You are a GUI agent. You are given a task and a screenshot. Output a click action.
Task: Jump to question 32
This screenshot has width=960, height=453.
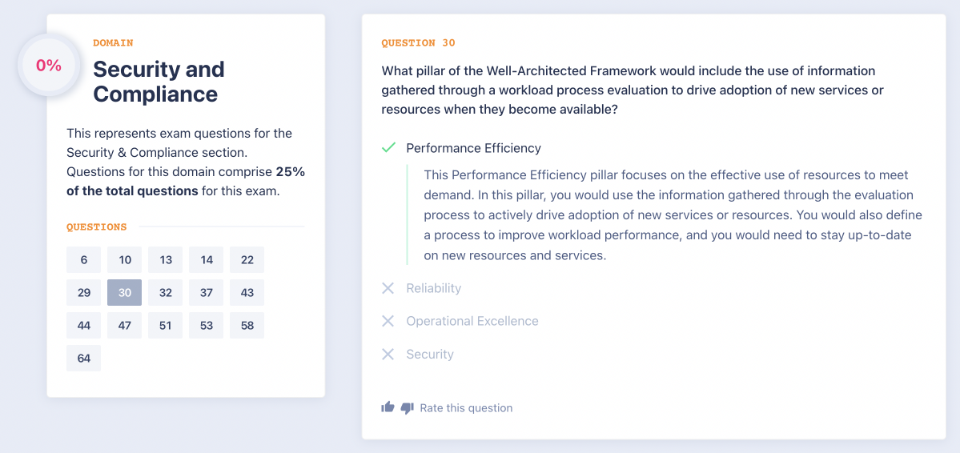point(166,293)
